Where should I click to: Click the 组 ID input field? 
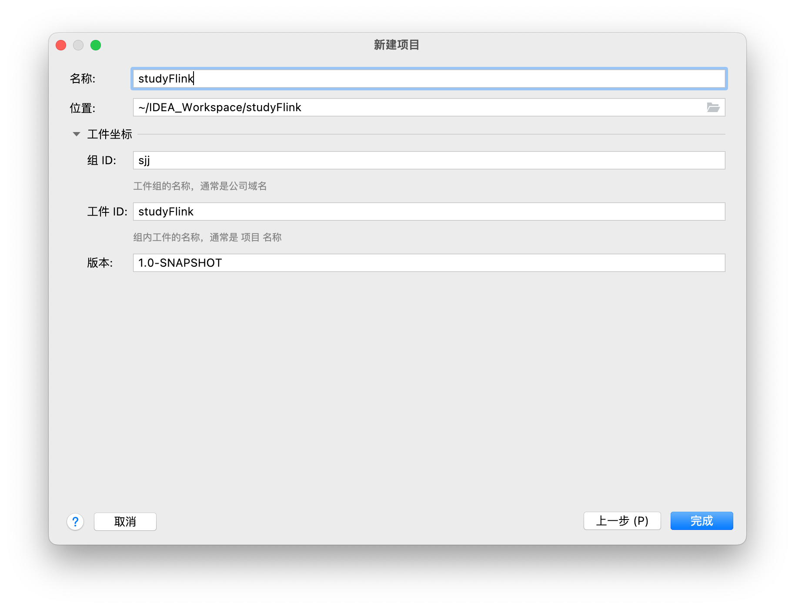click(429, 160)
